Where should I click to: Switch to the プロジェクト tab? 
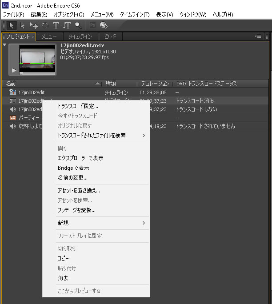coord(18,36)
